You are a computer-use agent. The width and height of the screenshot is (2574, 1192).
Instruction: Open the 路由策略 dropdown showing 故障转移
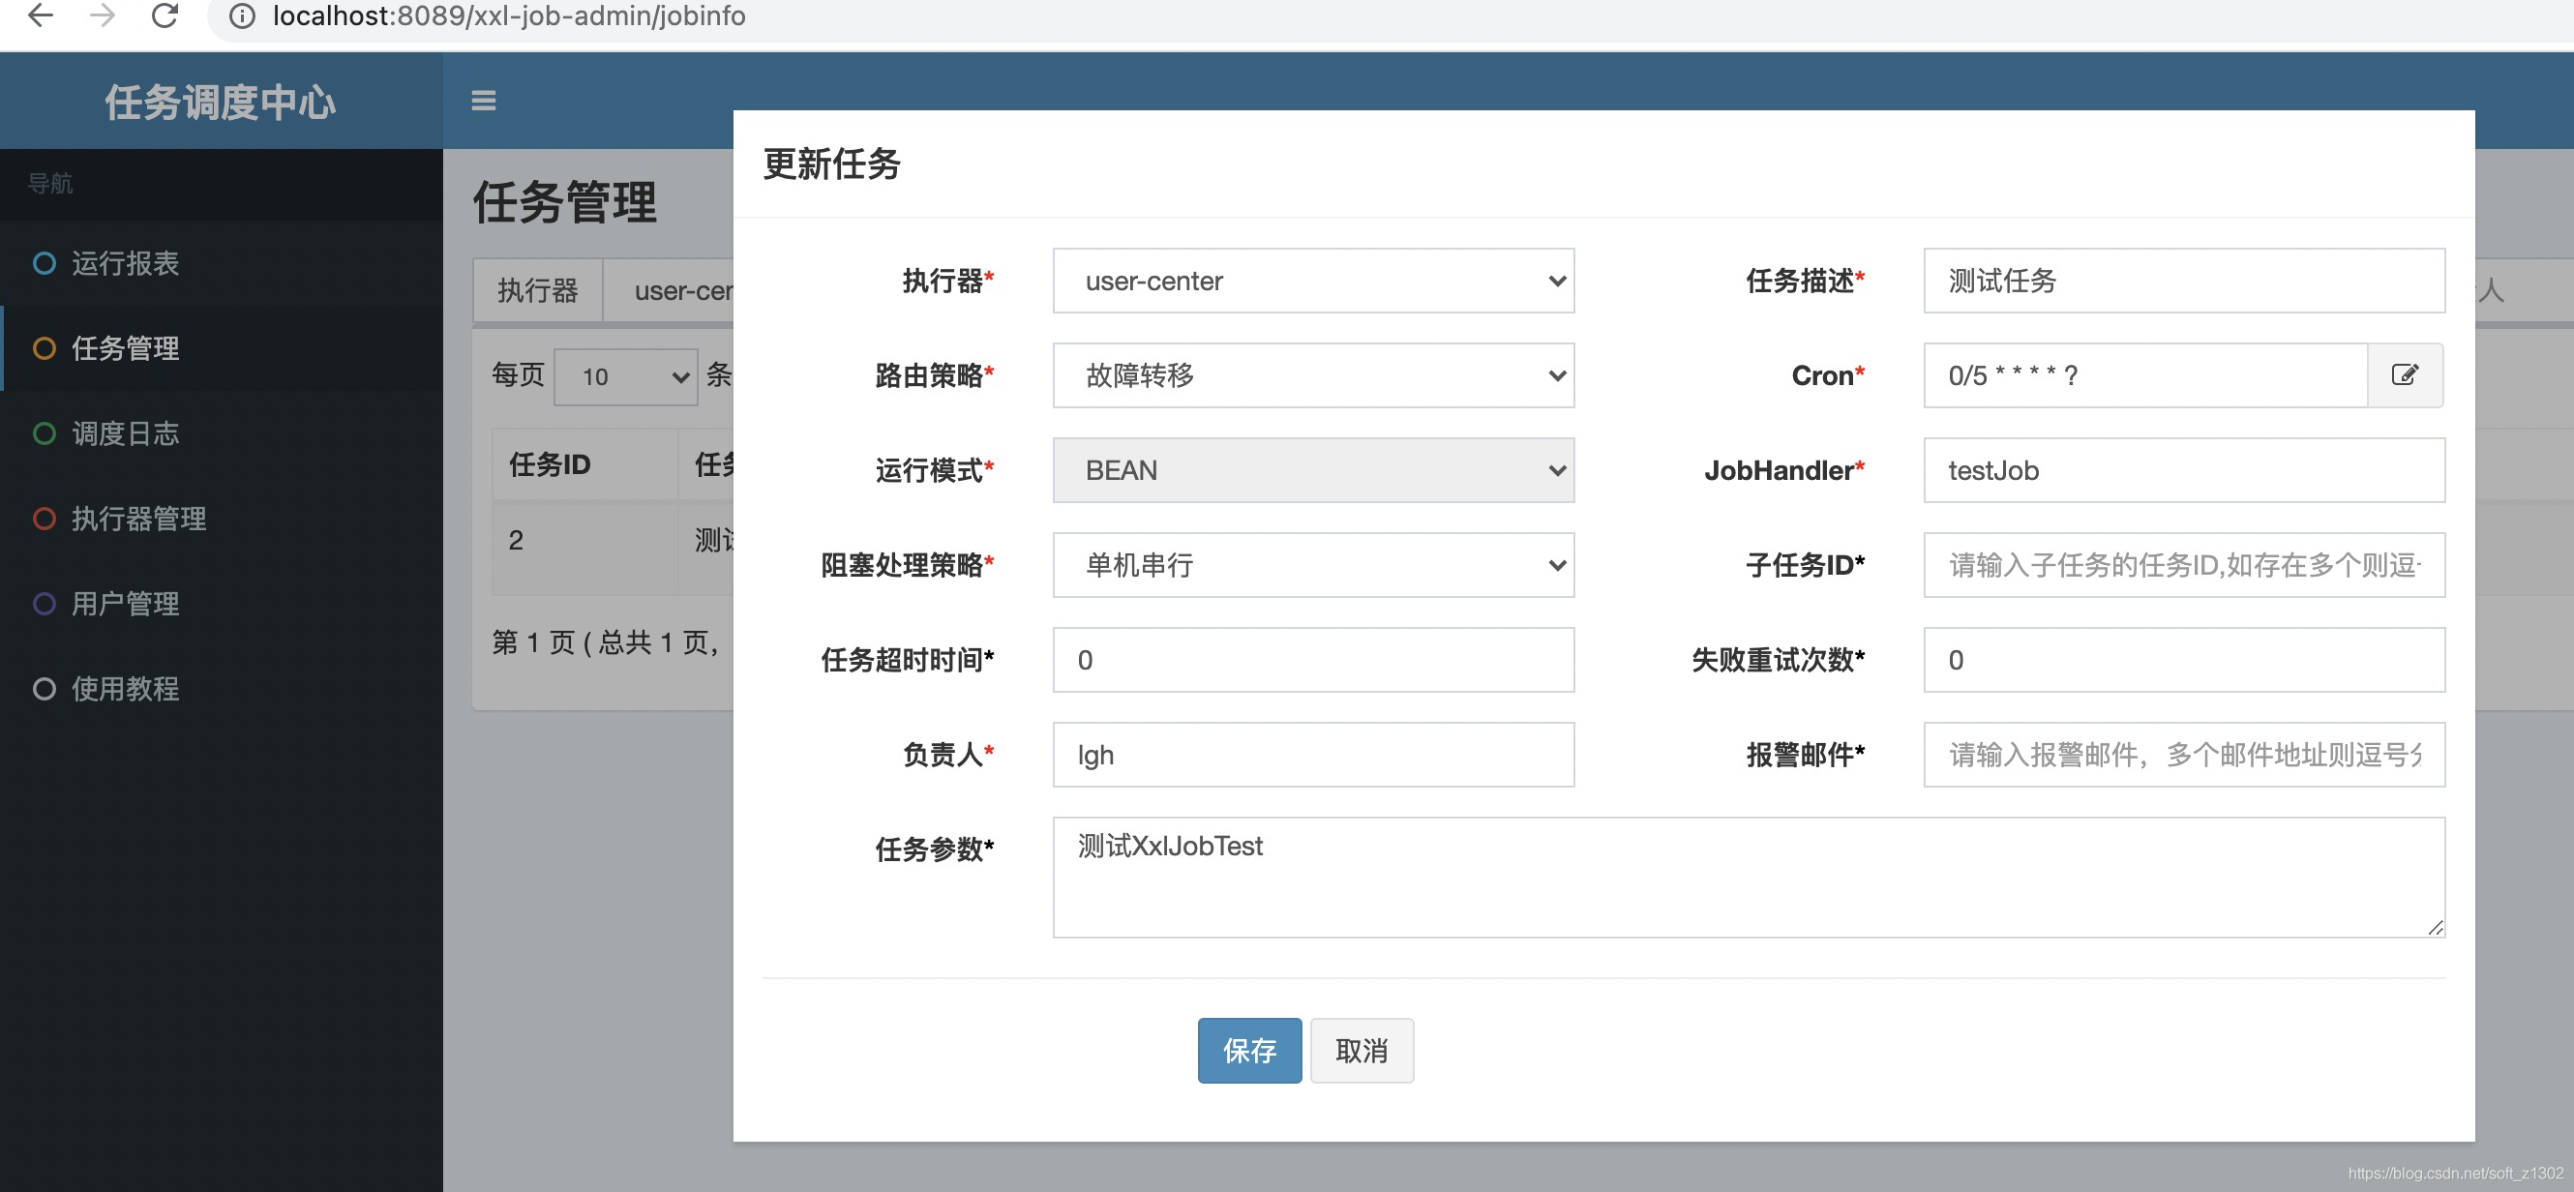(x=1313, y=374)
